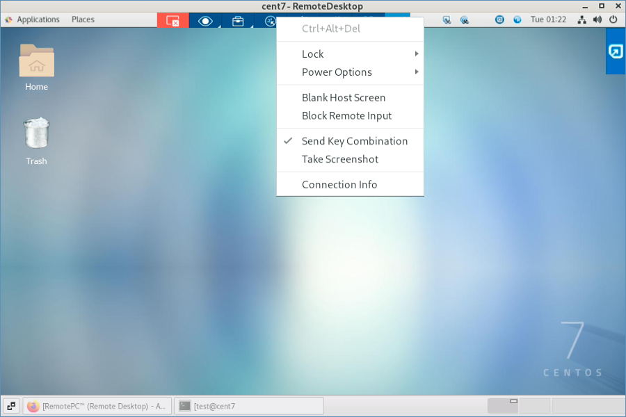The height and width of the screenshot is (417, 626).
Task: Enable Block Remote Input
Action: click(346, 116)
